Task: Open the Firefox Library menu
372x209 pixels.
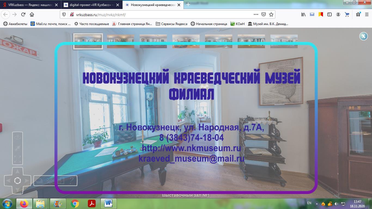Action: [303, 14]
